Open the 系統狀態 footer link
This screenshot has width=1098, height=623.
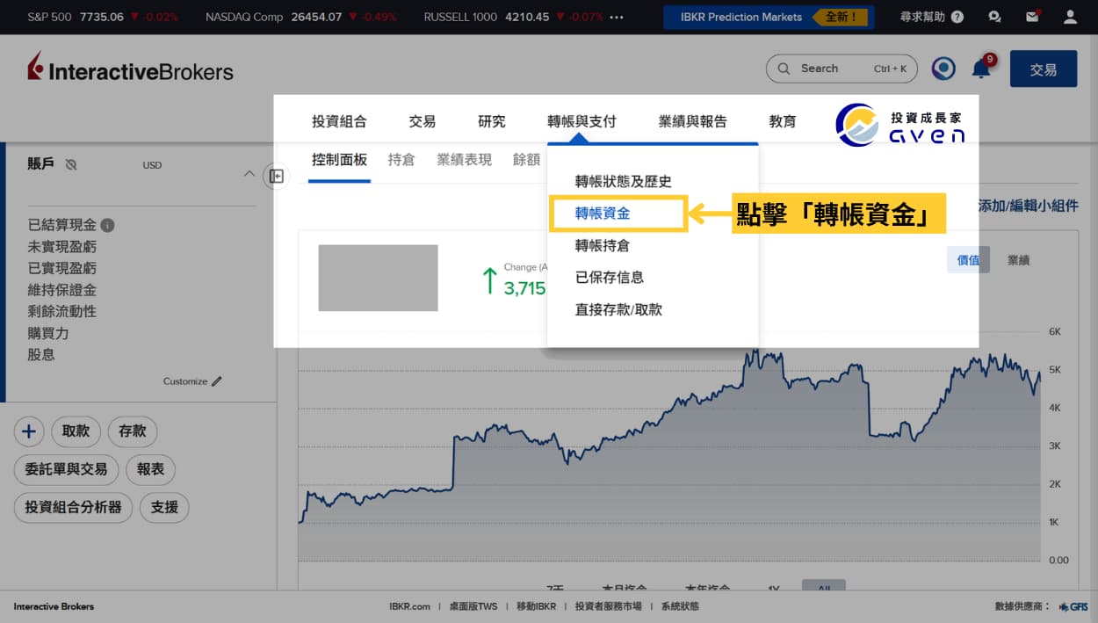(x=681, y=606)
